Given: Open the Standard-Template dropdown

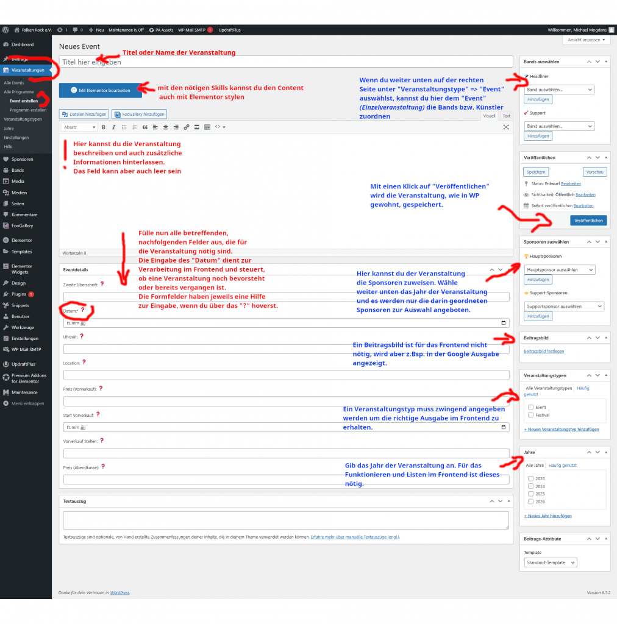Looking at the screenshot, I should [550, 562].
